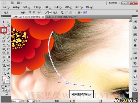139x103 pixels.
Task: Open the 视图 (View) menu
Action: point(68,7)
